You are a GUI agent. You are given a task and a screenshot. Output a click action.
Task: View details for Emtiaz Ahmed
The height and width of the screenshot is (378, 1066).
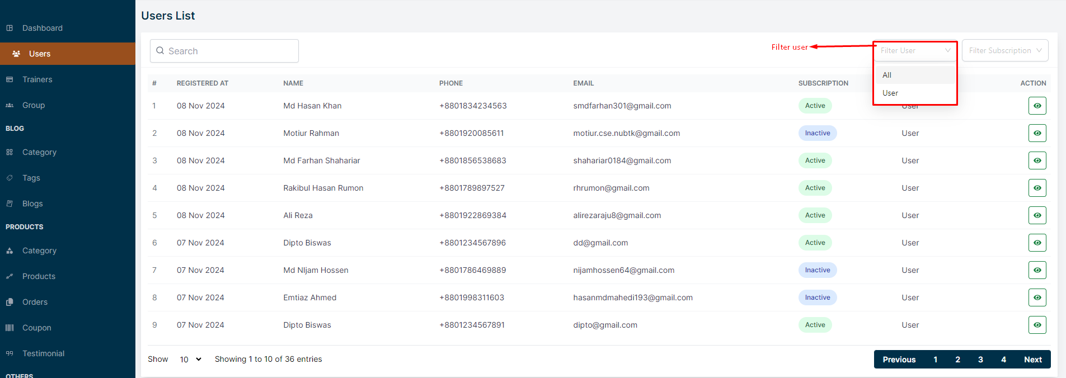tap(1037, 297)
